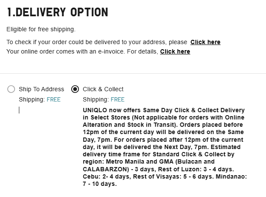Click the text cursor below Ship To Address

[19, 110]
